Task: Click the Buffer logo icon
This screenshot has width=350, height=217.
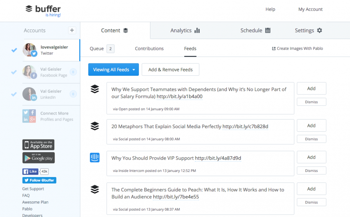Action: click(x=29, y=9)
